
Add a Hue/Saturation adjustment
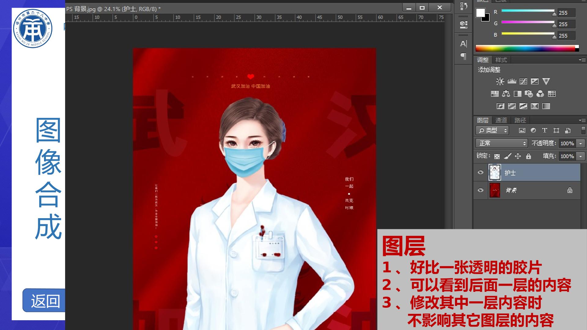(x=495, y=94)
